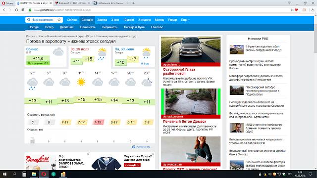Open the Calculator taskbar icon

pyautogui.click(x=24, y=174)
